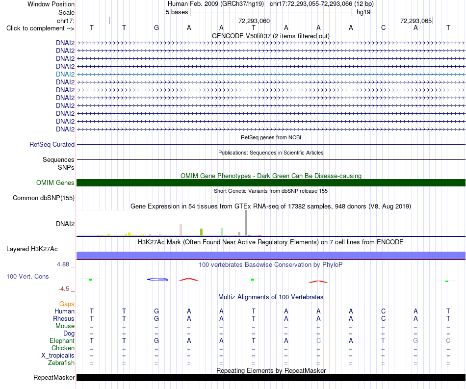Open 'Multiz Alignments of 100 Vertebrates' title
Screen dimensions: 466x389
271,297
